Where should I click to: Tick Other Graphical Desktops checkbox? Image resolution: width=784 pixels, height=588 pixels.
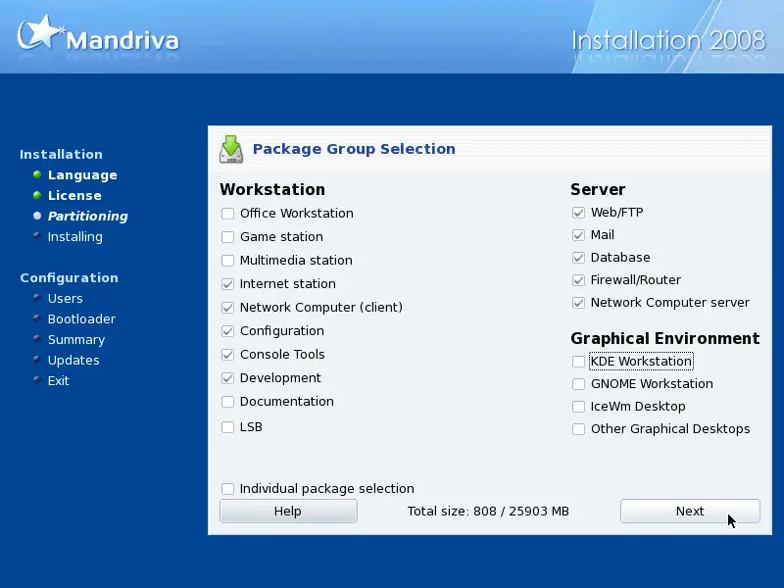pyautogui.click(x=578, y=429)
